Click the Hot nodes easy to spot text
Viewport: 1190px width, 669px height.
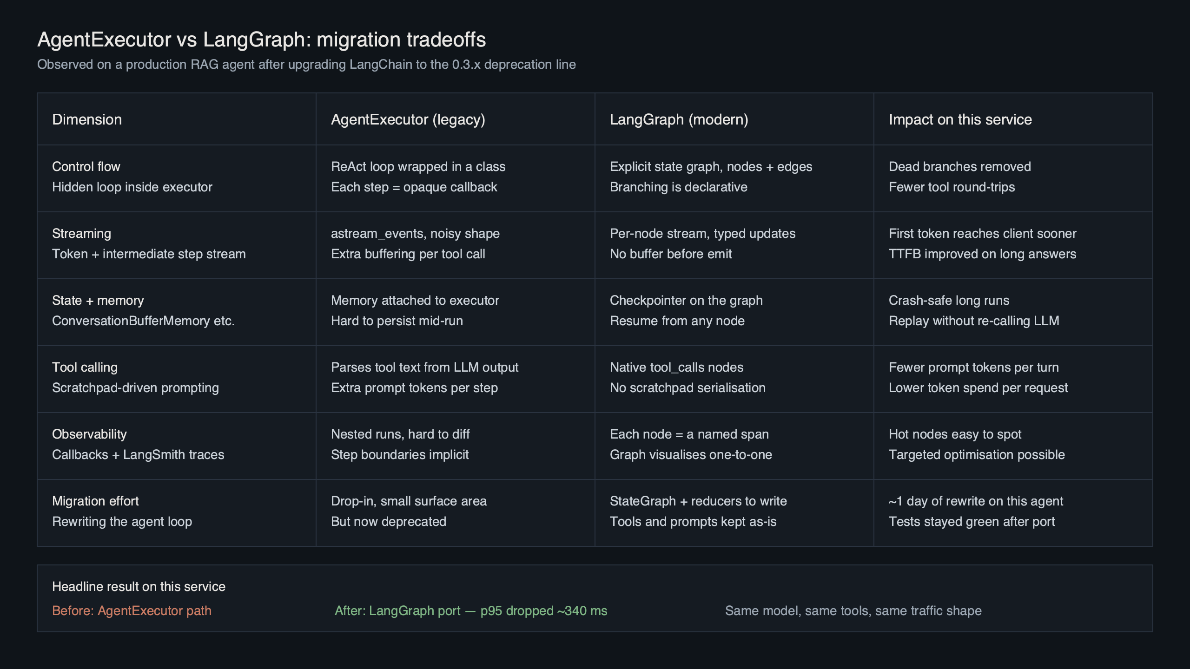click(955, 434)
